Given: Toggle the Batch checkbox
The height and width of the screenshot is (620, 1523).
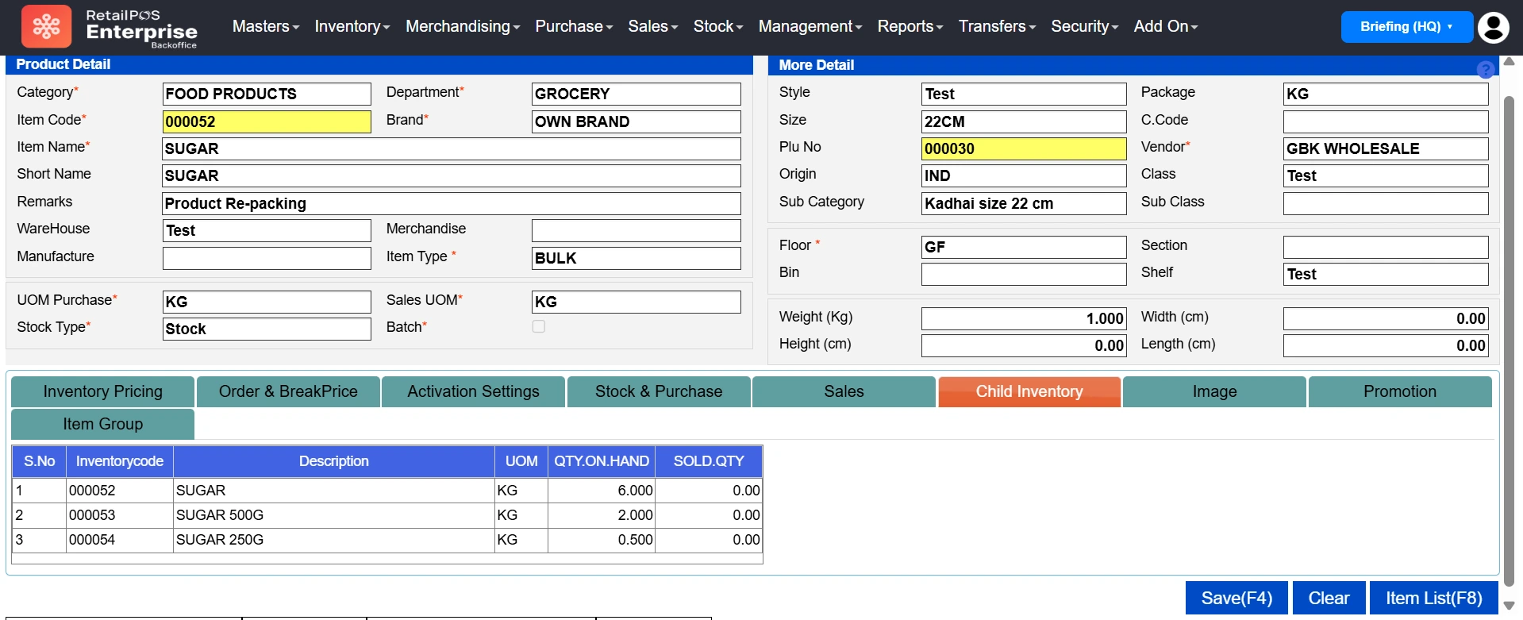Looking at the screenshot, I should pos(539,326).
